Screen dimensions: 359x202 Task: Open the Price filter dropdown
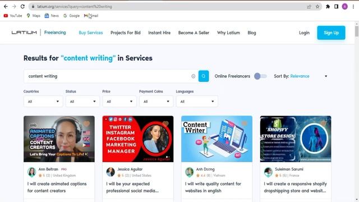(x=119, y=102)
